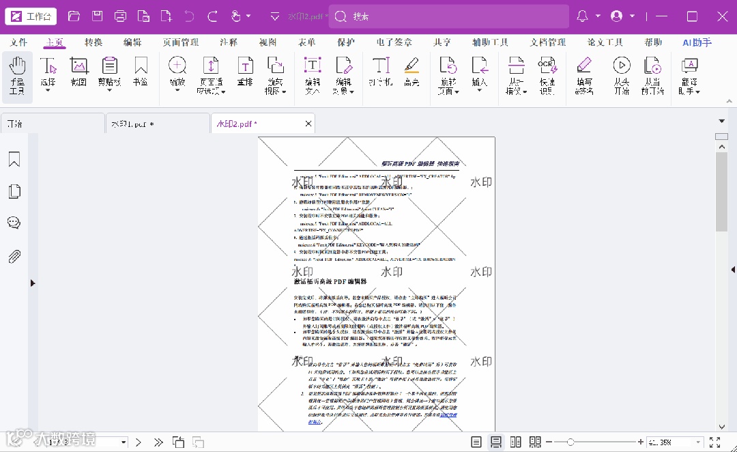Viewport: 737px width, 452px height.
Task: Collapse the ribbon with the caret
Action: (729, 101)
